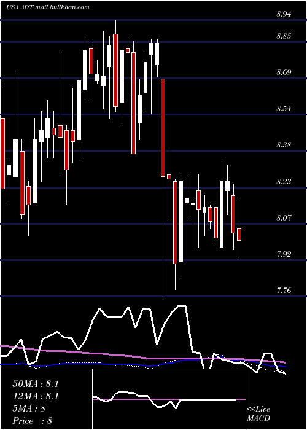
Task: Click inside the MACD inset chart
Action: (169, 399)
